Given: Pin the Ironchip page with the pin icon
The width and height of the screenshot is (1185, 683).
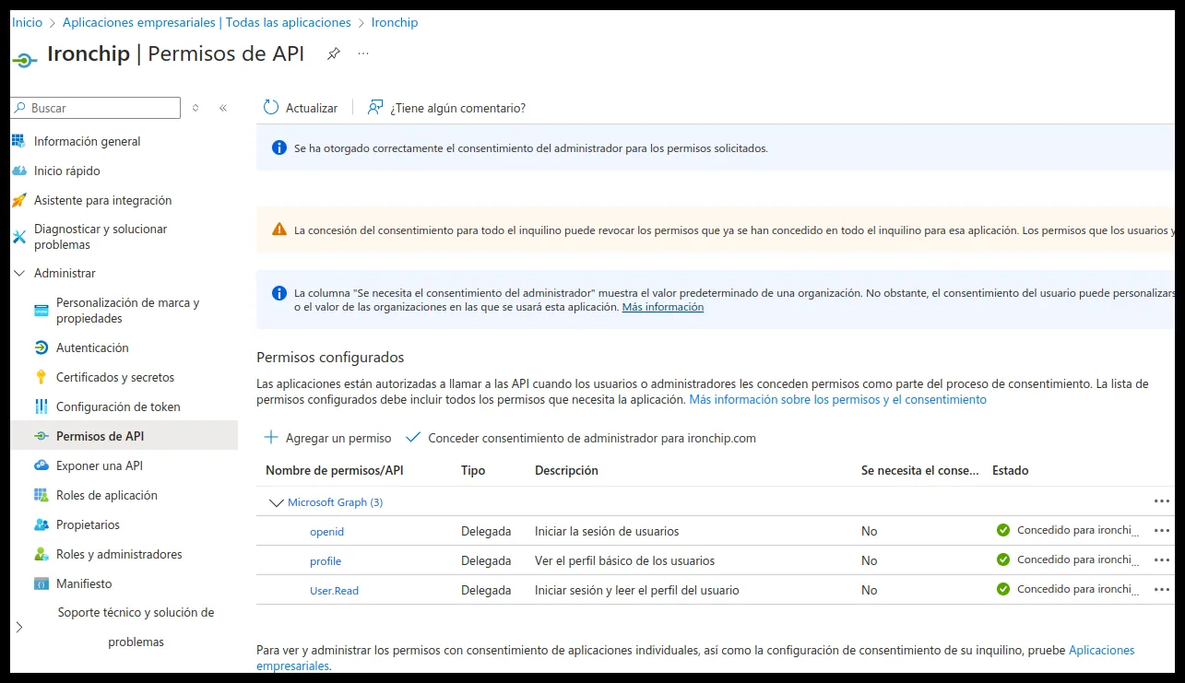Looking at the screenshot, I should coord(334,54).
